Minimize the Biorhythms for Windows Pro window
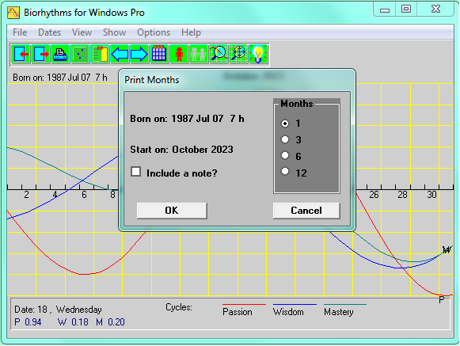Screen dimensions: 460x346 (x=385, y=9)
